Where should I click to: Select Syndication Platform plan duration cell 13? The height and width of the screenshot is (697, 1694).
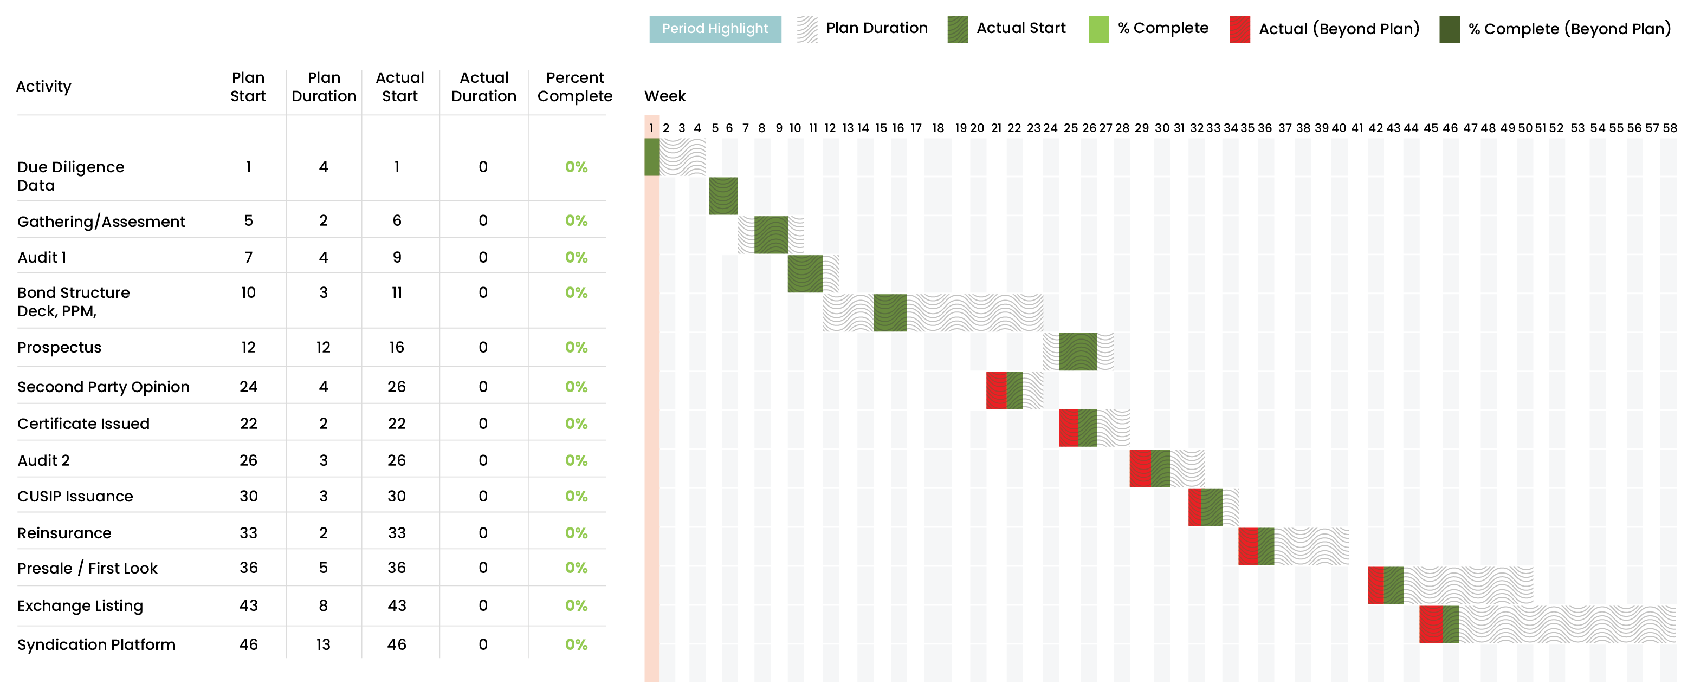coord(323,644)
